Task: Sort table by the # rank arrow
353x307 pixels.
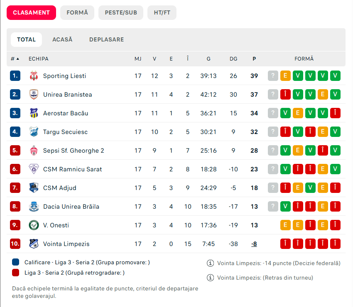Action: click(x=15, y=59)
